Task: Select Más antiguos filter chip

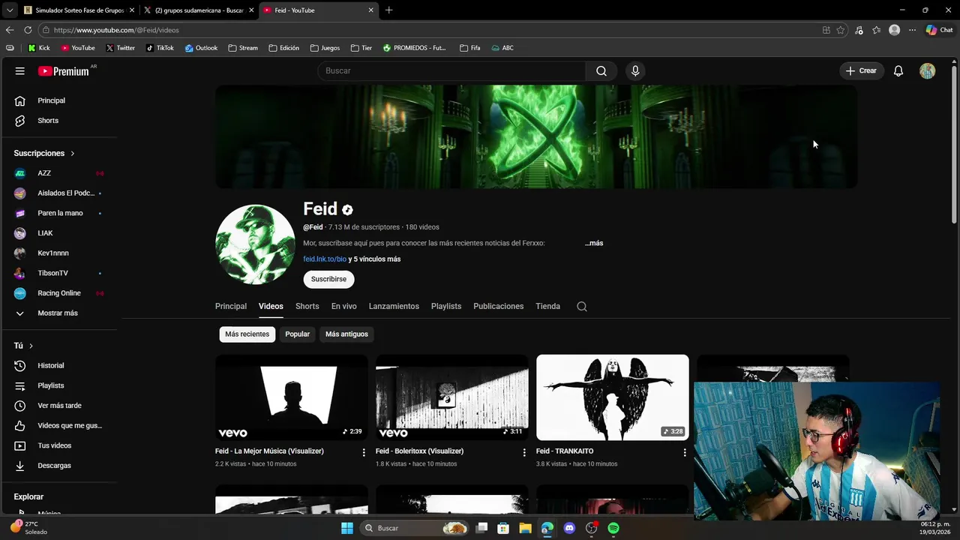Action: pos(346,334)
